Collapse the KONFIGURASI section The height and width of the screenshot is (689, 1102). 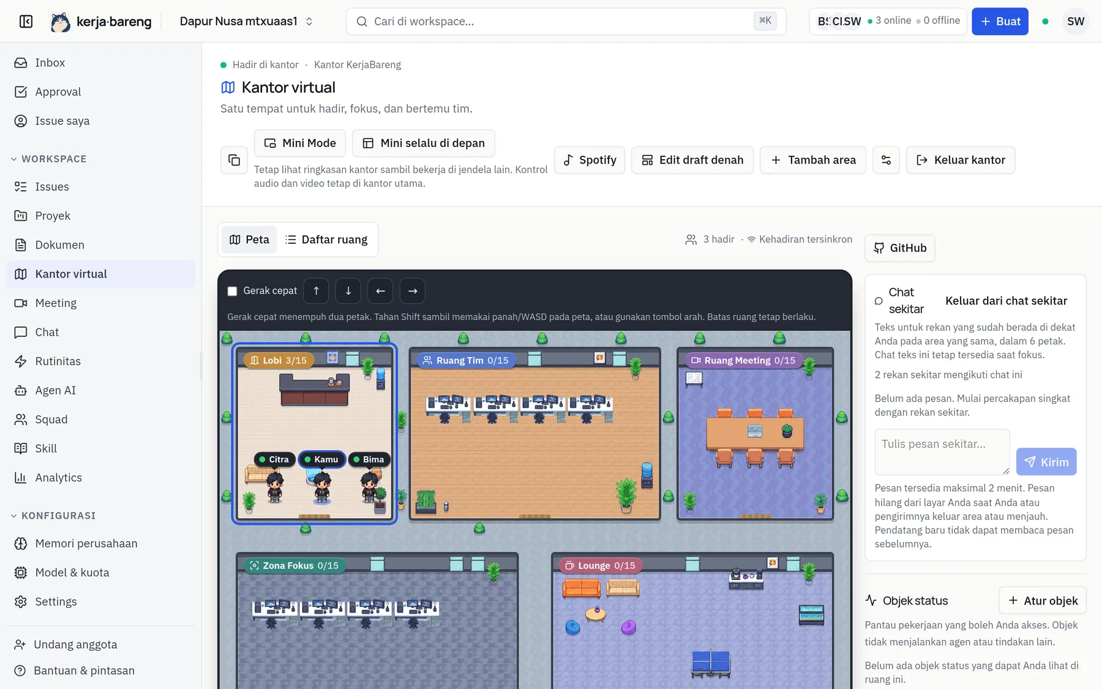pos(53,516)
